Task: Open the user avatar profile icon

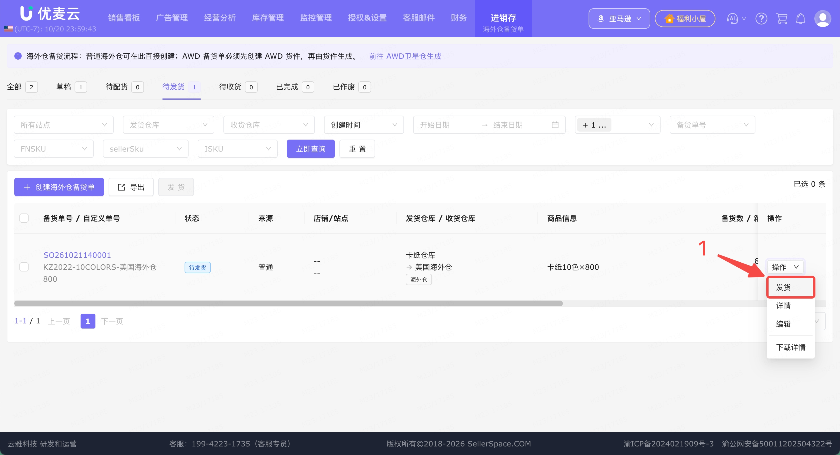Action: tap(823, 19)
